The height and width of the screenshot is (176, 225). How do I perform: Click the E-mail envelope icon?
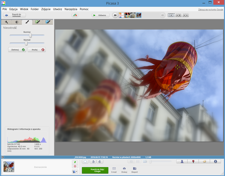[114, 169]
